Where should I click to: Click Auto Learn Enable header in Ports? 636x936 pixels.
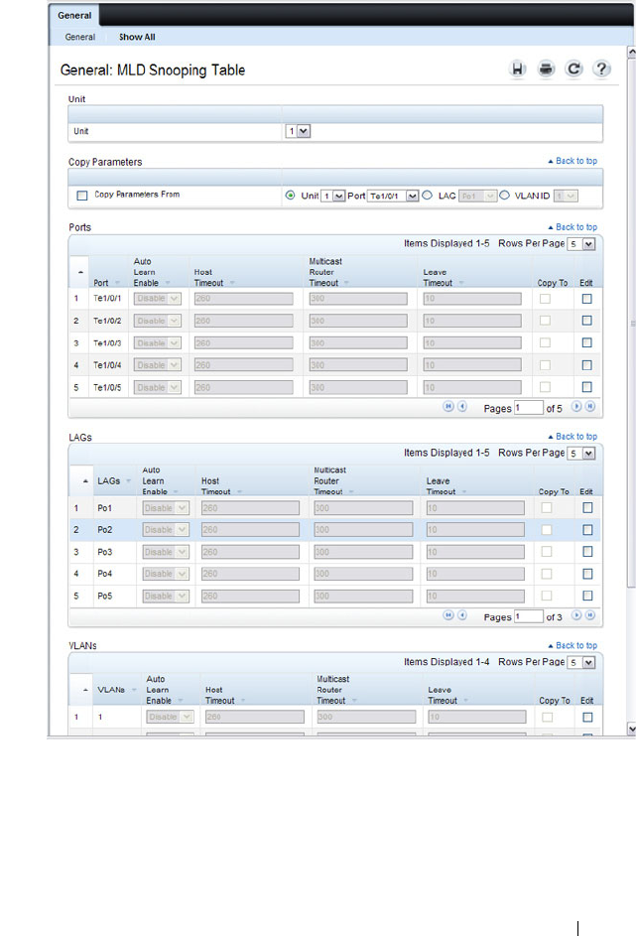[147, 272]
